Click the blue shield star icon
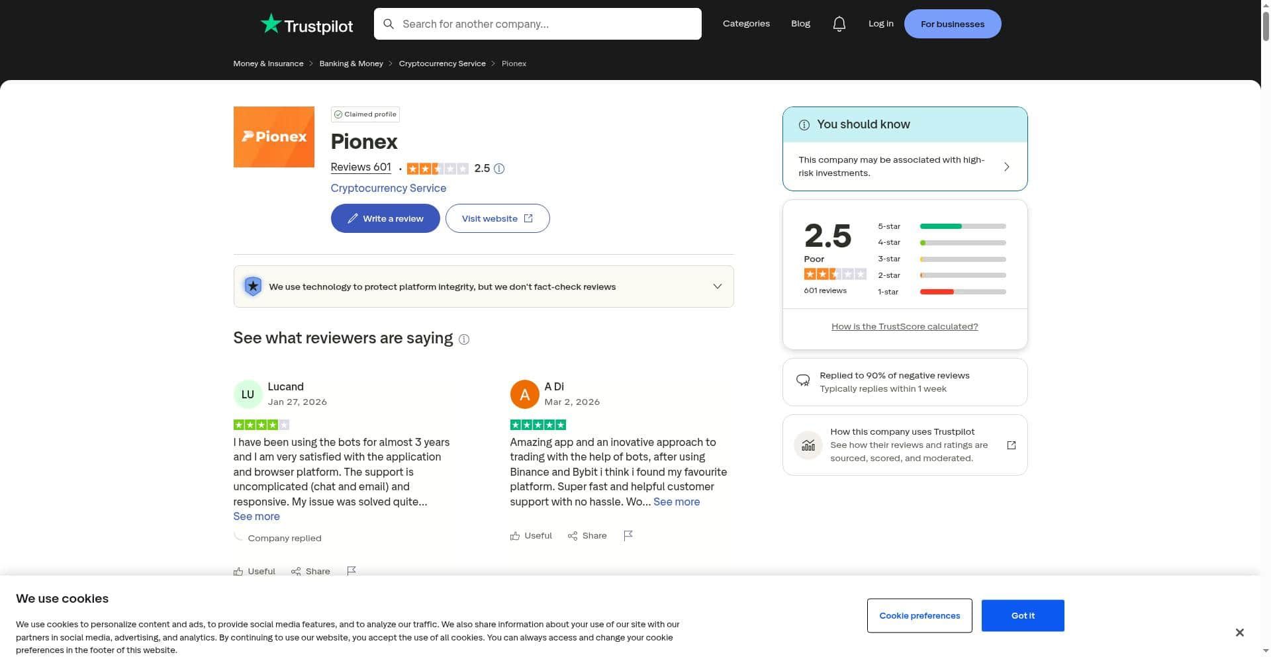 [x=253, y=286]
